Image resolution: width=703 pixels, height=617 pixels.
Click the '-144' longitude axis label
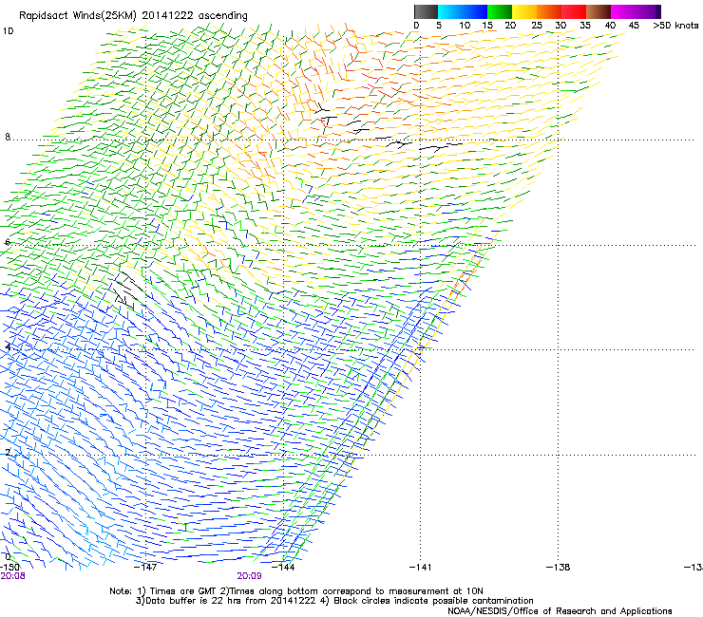283,568
